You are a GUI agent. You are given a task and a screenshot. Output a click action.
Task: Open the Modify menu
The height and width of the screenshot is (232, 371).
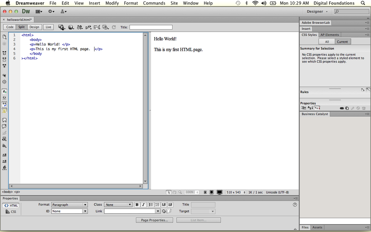coord(112,3)
